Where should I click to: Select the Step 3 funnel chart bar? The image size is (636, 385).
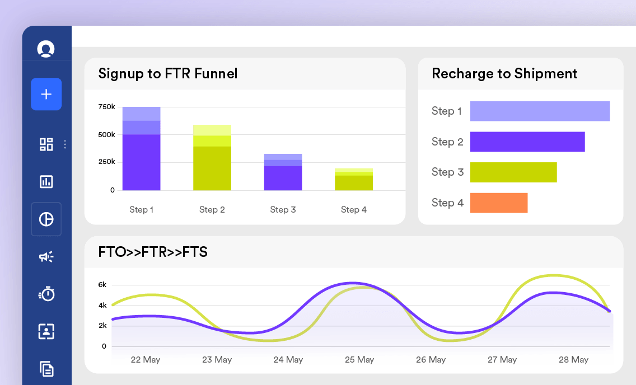[x=283, y=172]
